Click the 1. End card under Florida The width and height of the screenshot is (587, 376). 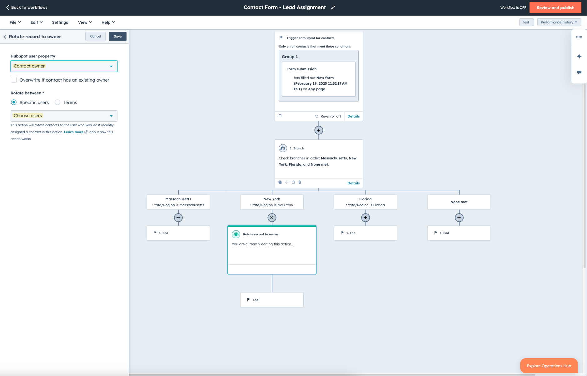click(366, 233)
